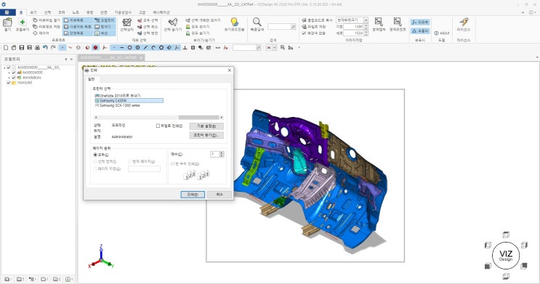Toggle the Annotations checkbox in model tree
The image size is (540, 284).
(14, 78)
